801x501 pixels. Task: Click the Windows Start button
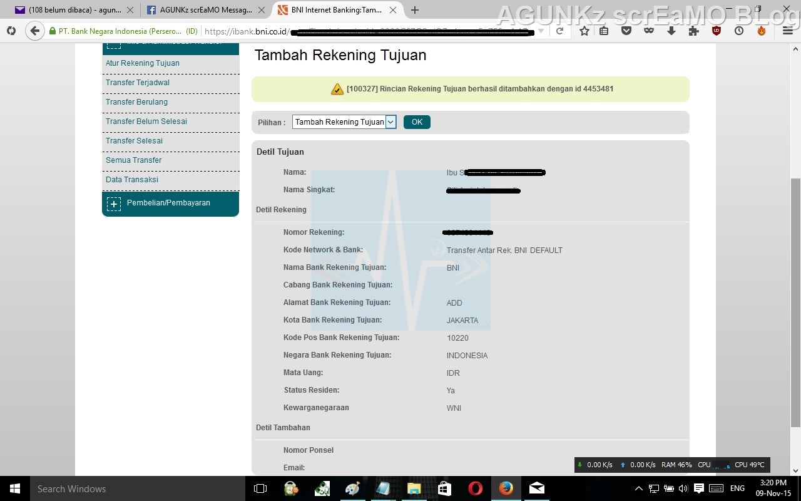click(15, 488)
